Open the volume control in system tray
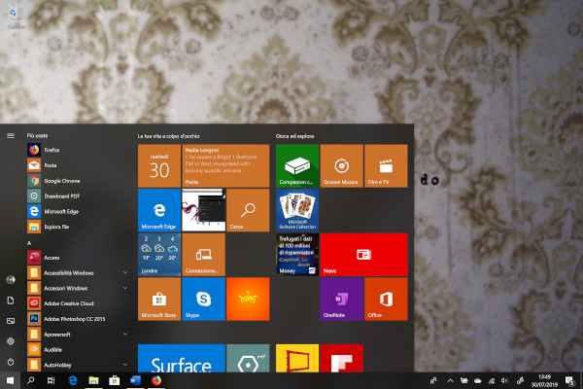 (504, 380)
